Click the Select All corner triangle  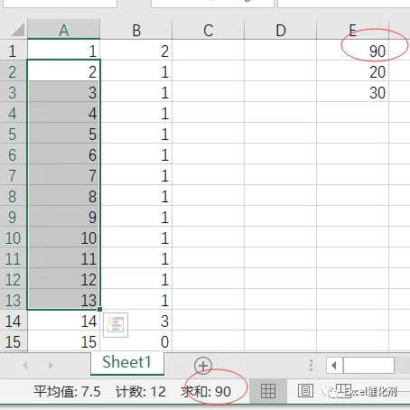click(x=14, y=29)
